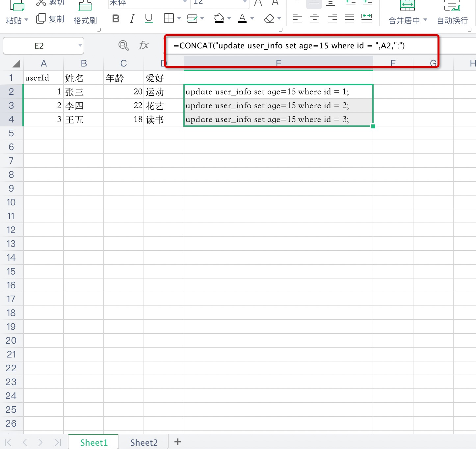Go to previous sheet arrow
The image size is (476, 449).
click(25, 442)
